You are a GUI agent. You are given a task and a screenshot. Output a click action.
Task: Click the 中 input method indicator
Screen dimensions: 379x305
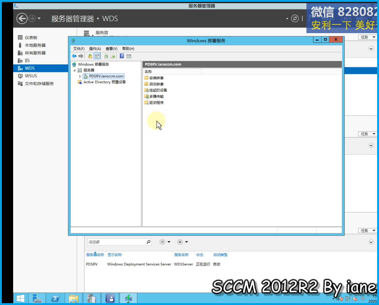pos(363,299)
